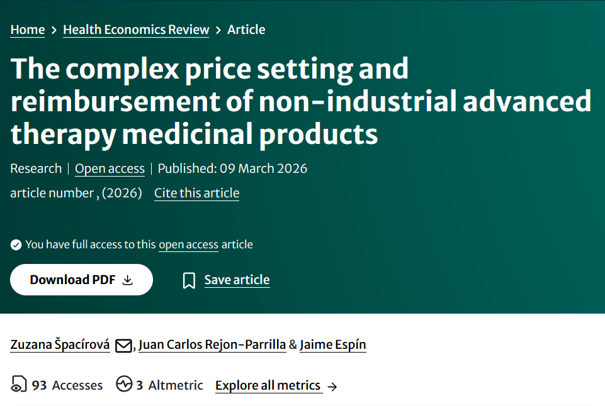Image resolution: width=605 pixels, height=406 pixels.
Task: Click breadcrumb chevron before Article
Action: click(218, 30)
